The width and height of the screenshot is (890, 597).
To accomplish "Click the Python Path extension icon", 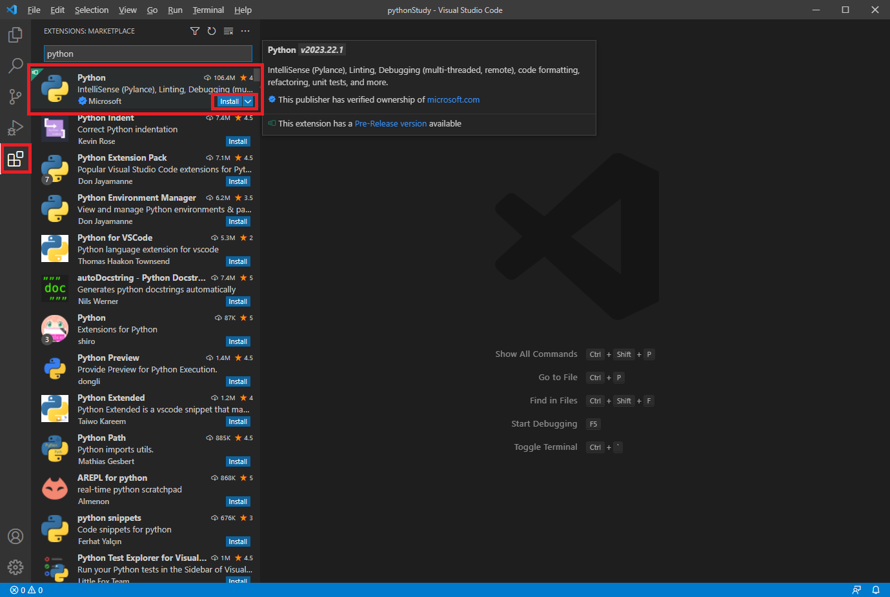I will click(55, 449).
